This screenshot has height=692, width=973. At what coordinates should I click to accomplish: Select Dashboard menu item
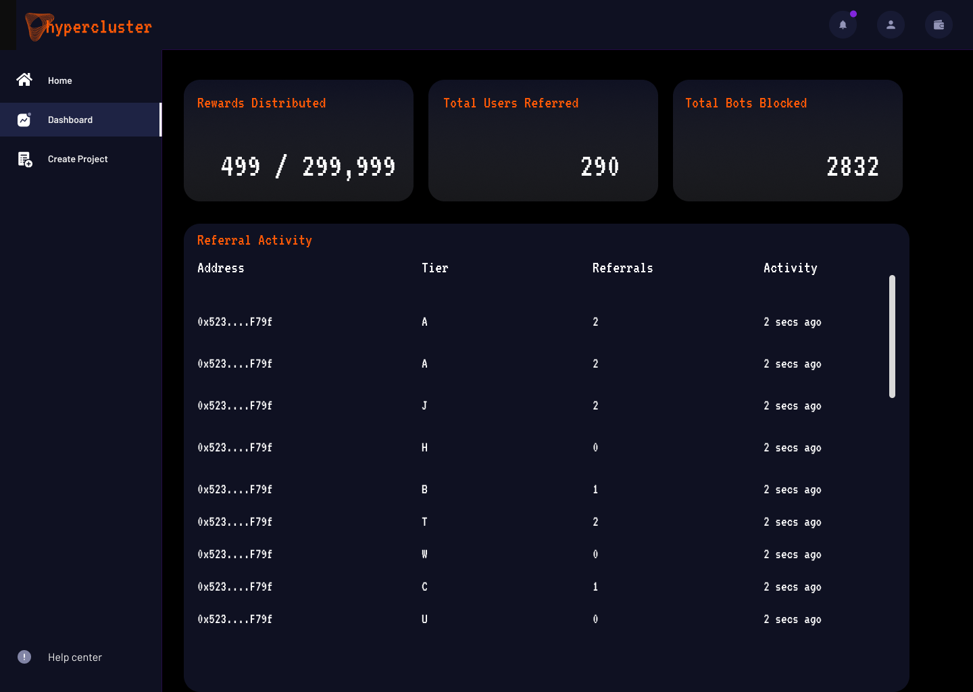(x=70, y=120)
